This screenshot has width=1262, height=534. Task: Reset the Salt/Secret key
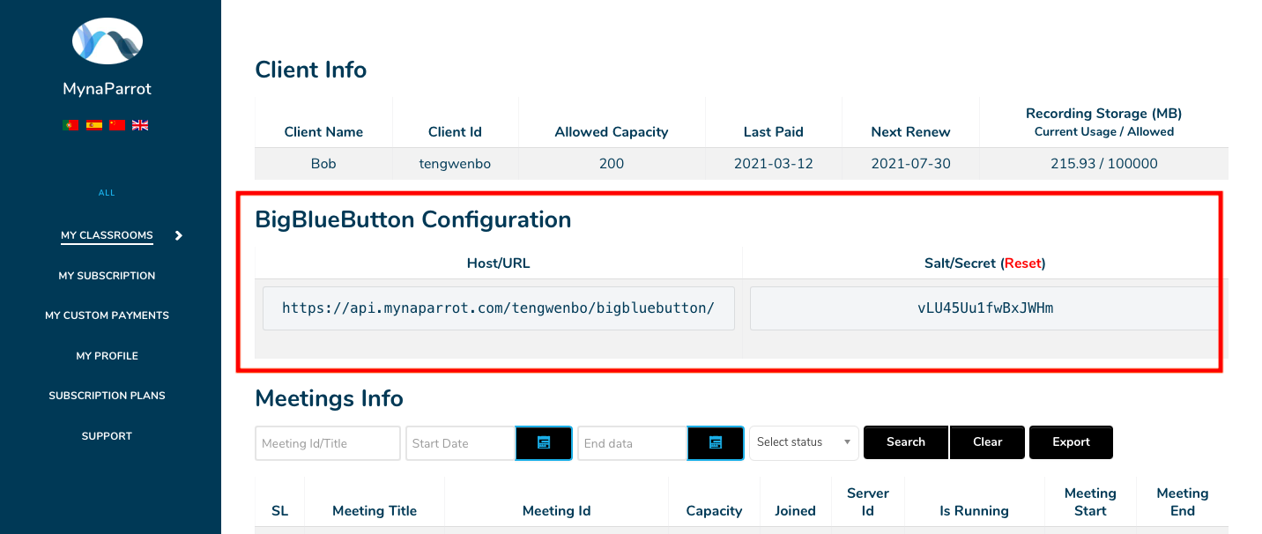(1023, 263)
